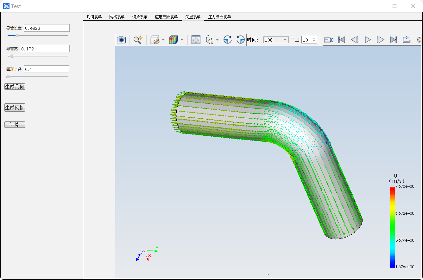Click the 圆形半径 slider handle
423x280 pixels.
[8, 77]
